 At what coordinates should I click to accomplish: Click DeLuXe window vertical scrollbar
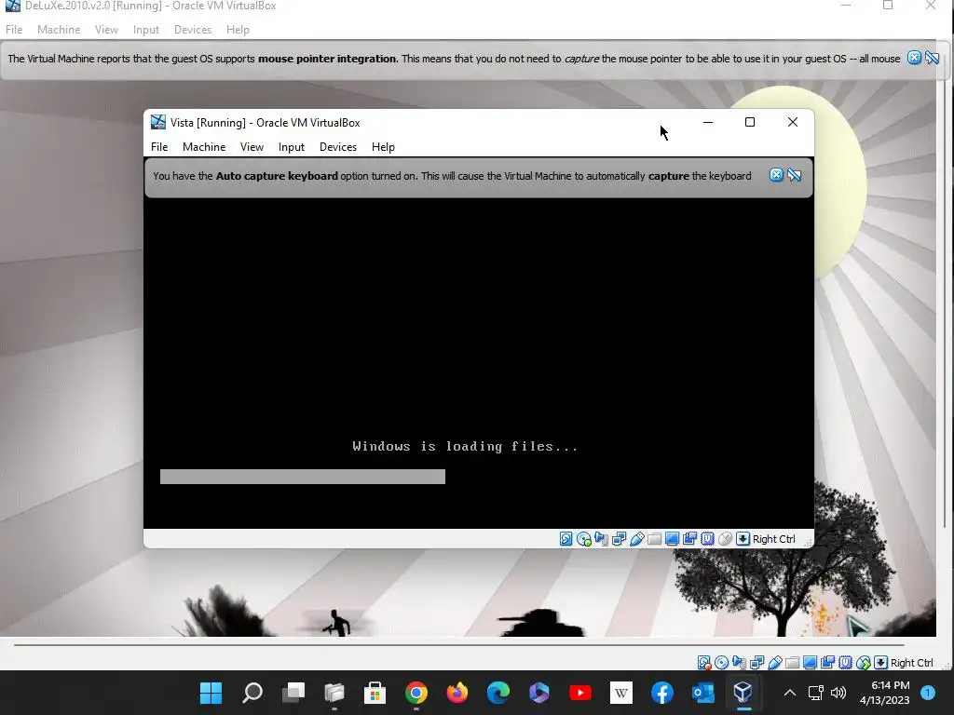tap(945, 304)
